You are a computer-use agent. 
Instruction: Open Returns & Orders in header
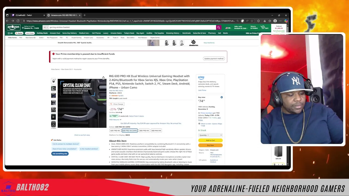254,27
